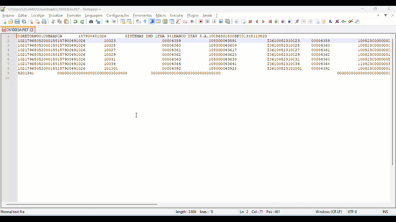Open the Windows (CR LF) line ending selector
This screenshot has width=396, height=222.
[328, 212]
